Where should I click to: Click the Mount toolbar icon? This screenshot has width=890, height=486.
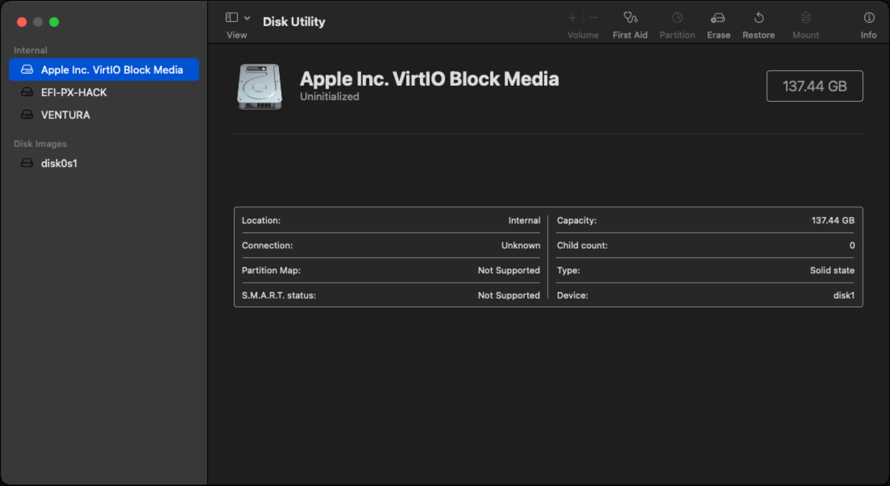click(x=806, y=18)
